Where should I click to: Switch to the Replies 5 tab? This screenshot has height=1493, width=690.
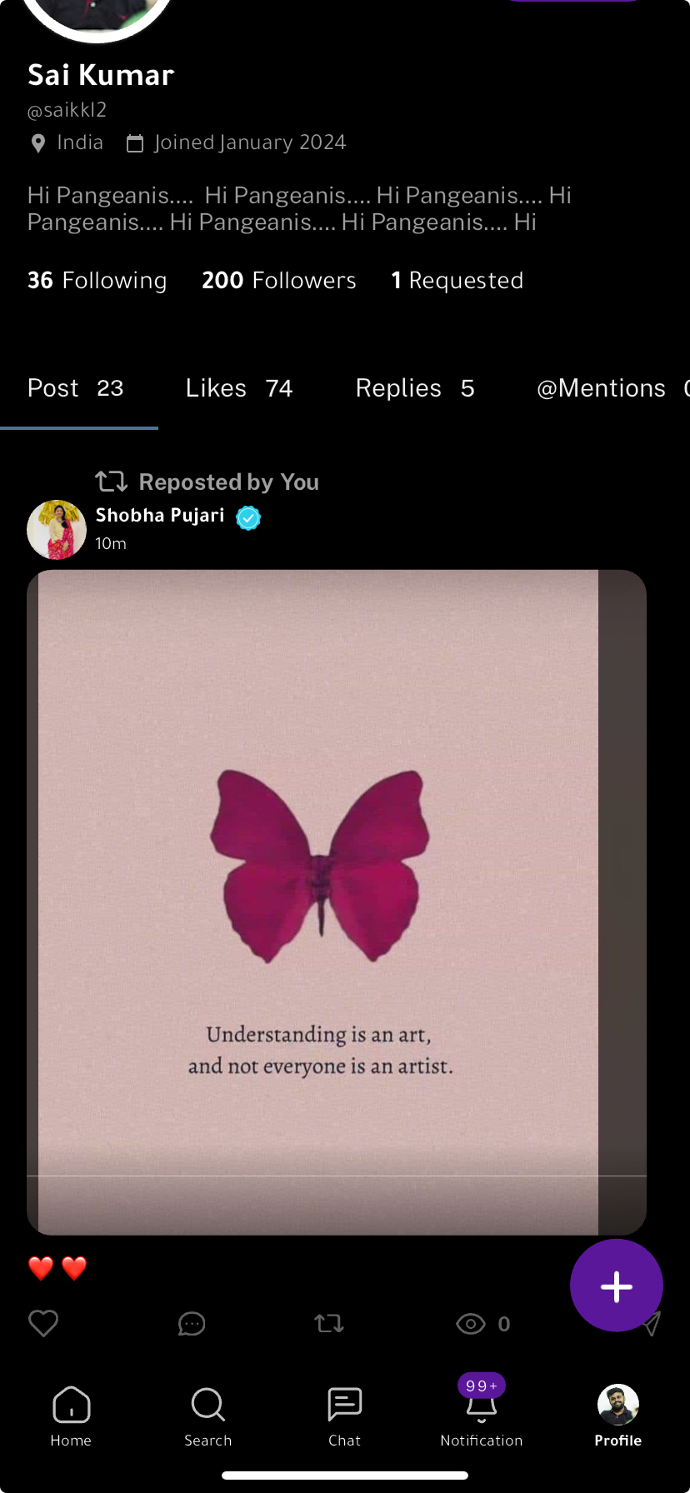415,388
